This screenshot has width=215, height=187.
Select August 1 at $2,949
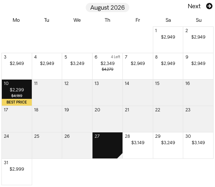pyautogui.click(x=168, y=40)
